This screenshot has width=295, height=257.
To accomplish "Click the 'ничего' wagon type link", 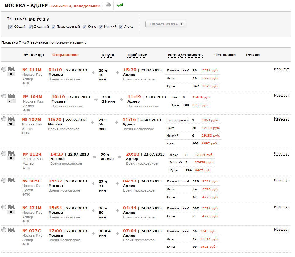I will pos(43,19).
